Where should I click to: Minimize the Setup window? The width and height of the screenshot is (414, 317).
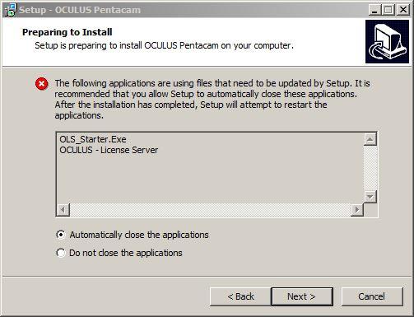(x=374, y=10)
